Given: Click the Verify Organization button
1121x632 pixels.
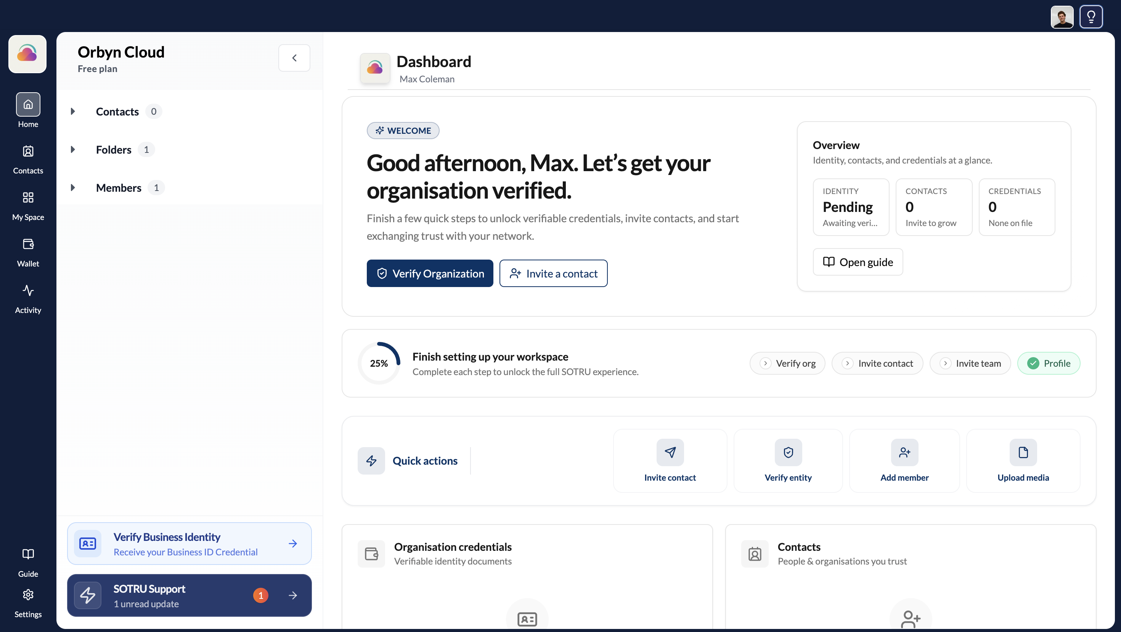Looking at the screenshot, I should point(430,273).
